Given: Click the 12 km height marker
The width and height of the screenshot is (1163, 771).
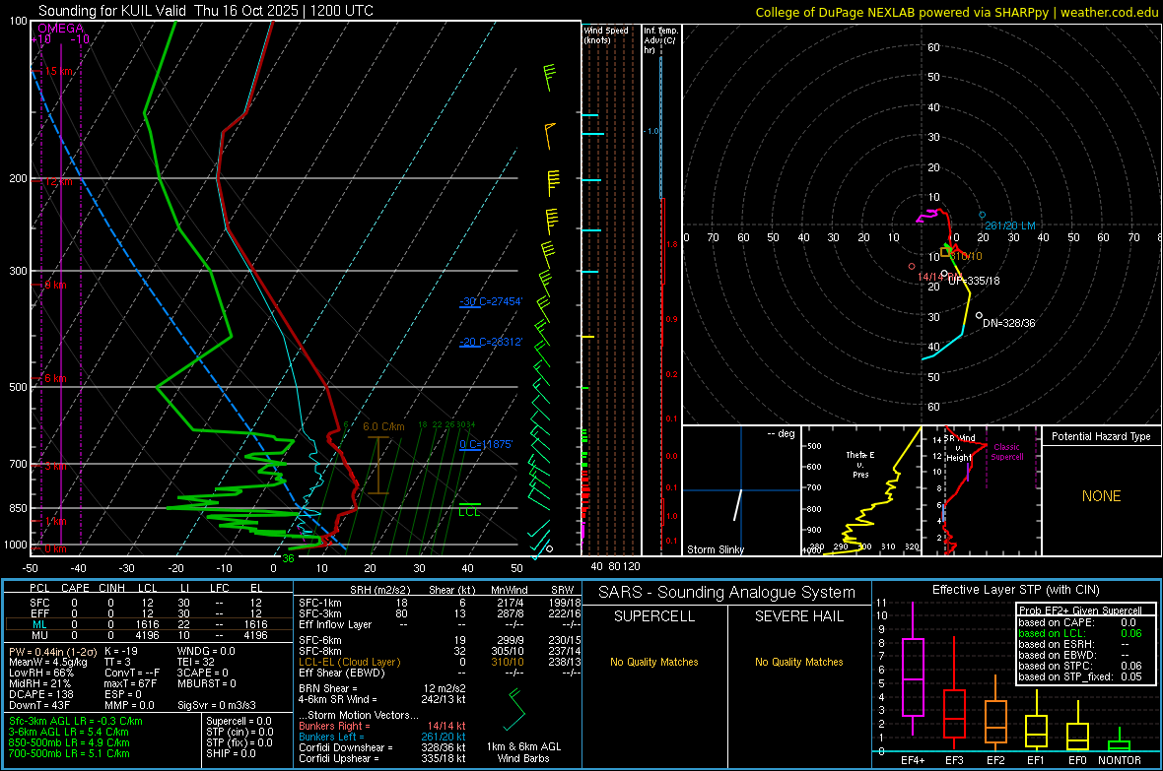Looking at the screenshot, I should pyautogui.click(x=58, y=181).
